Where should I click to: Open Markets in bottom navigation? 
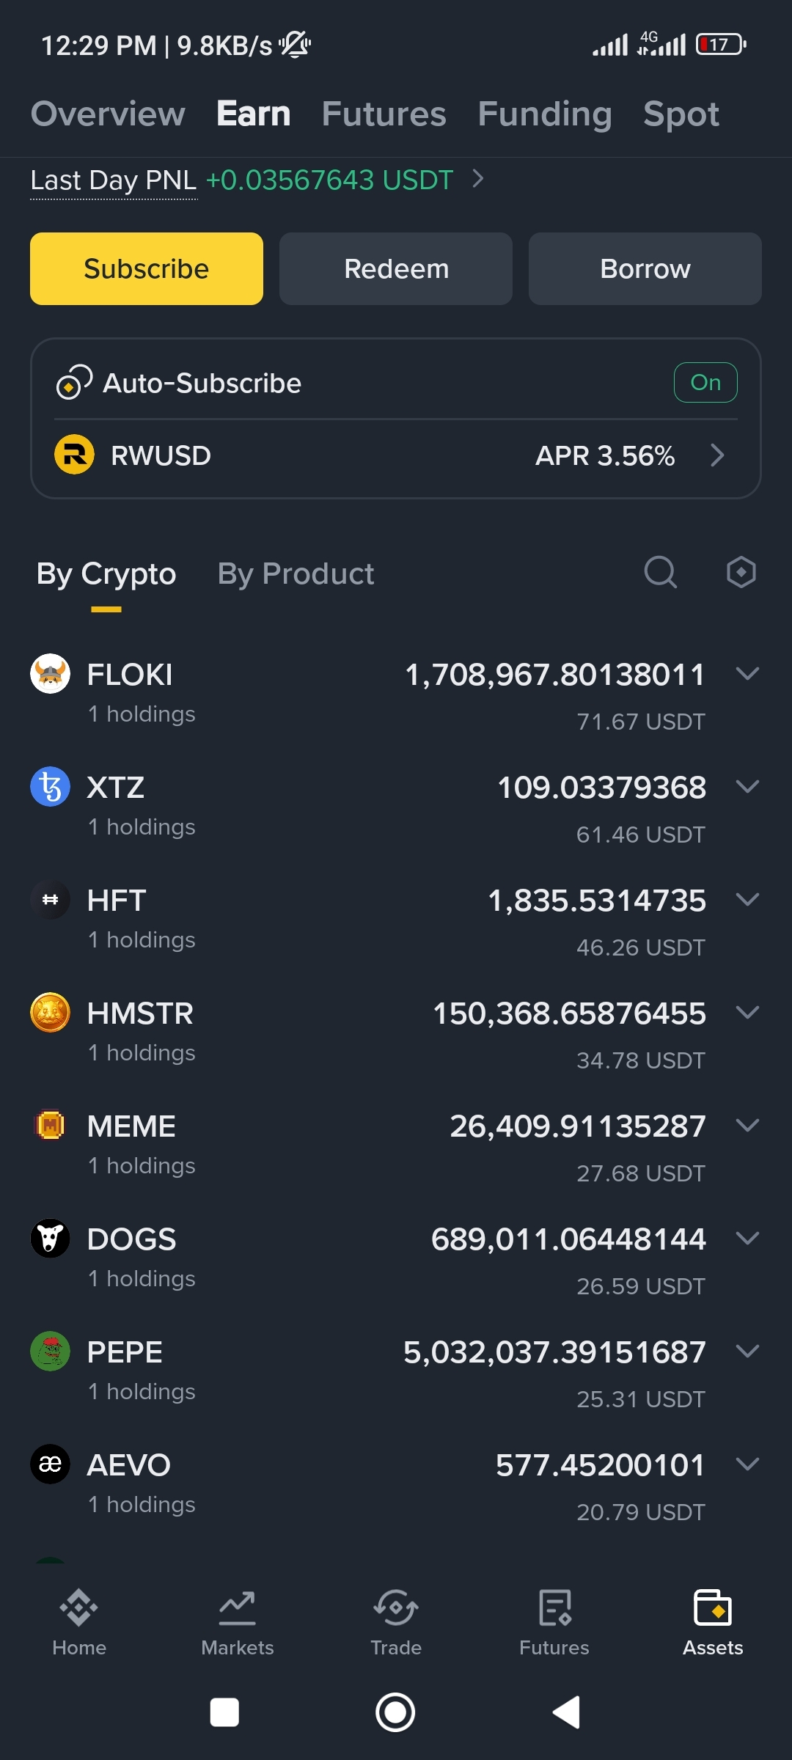coord(238,1623)
